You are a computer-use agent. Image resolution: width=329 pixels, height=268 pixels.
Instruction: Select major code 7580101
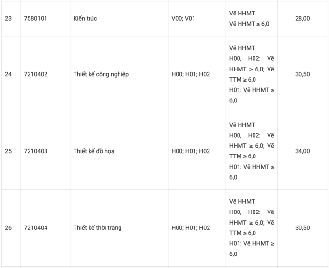36,18
